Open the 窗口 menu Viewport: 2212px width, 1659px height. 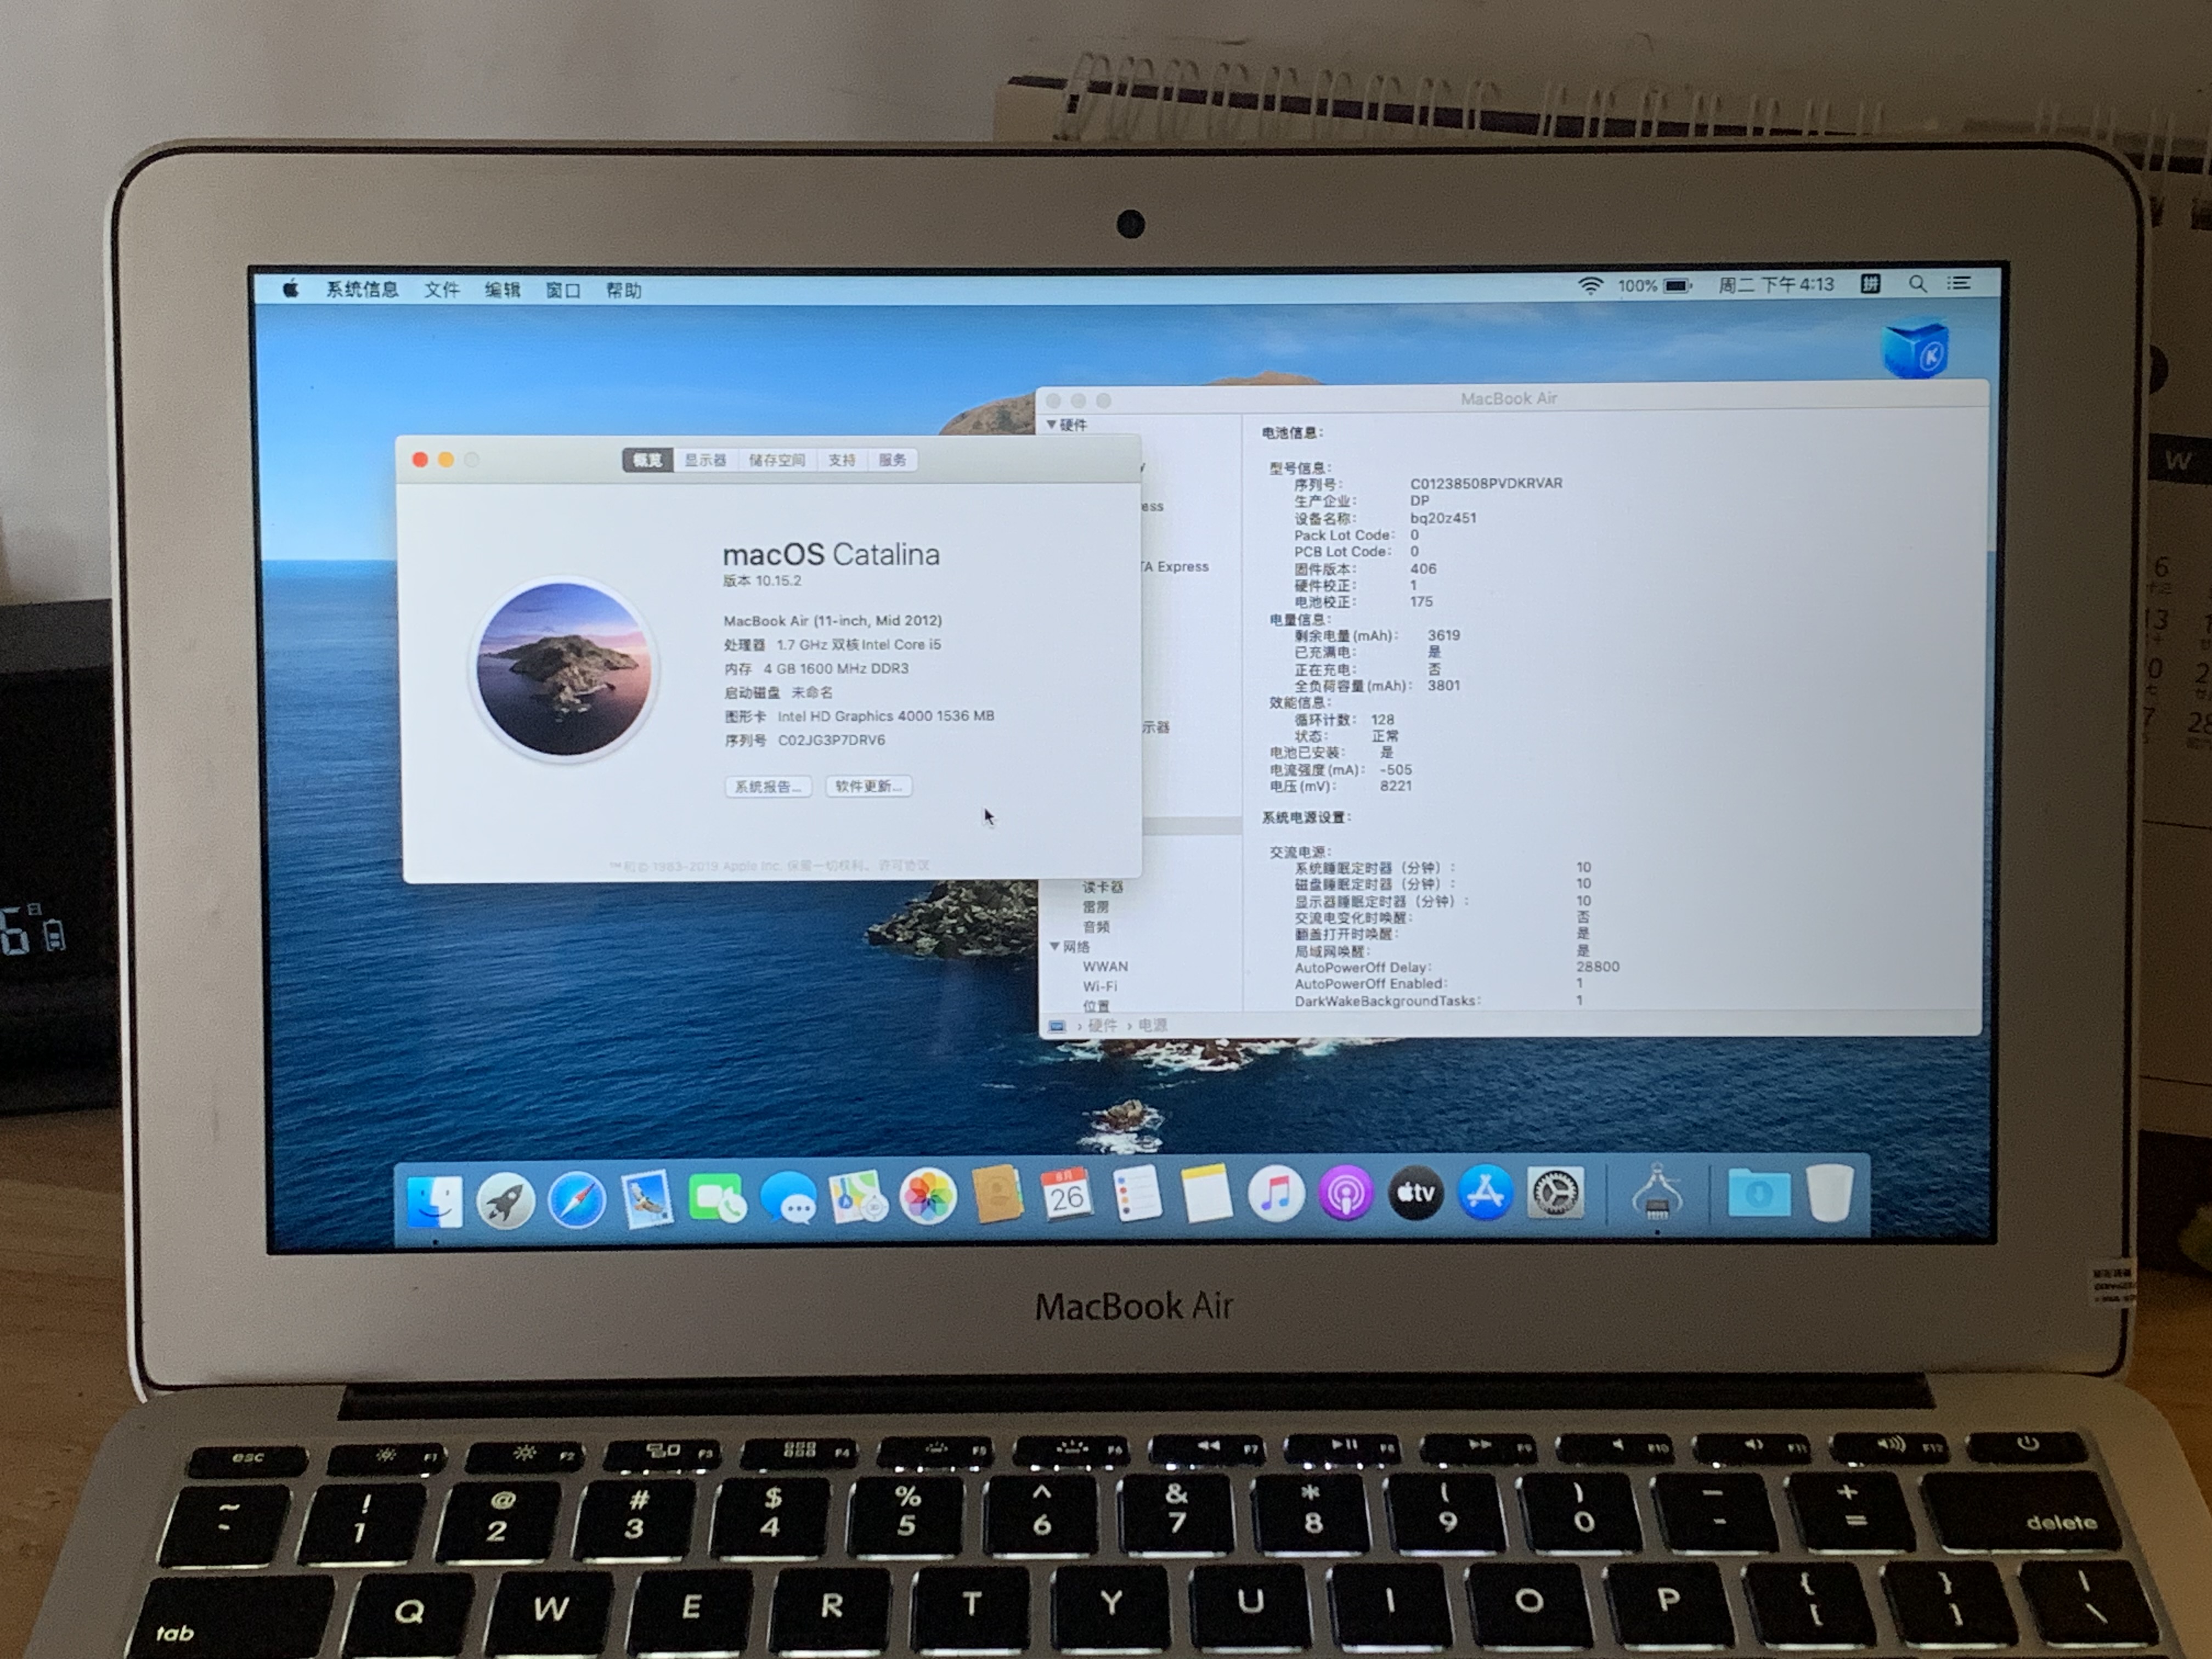pyautogui.click(x=563, y=290)
